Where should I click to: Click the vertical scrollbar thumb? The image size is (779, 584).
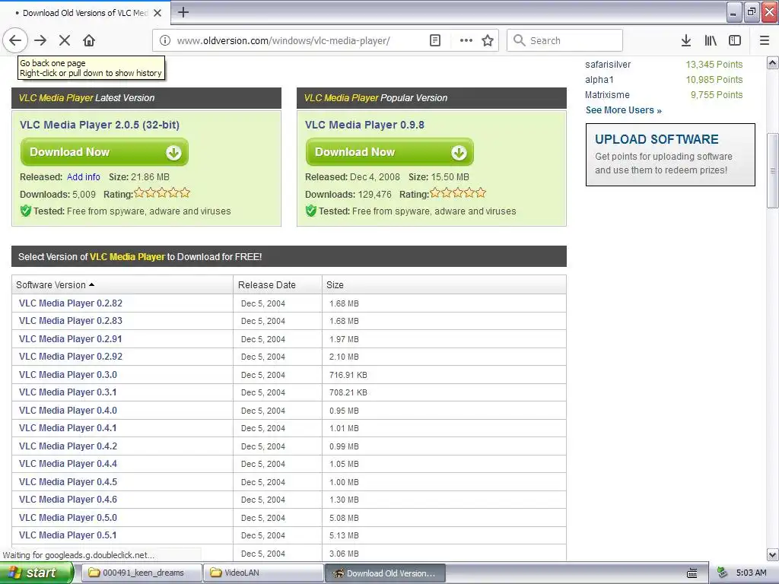pos(773,170)
